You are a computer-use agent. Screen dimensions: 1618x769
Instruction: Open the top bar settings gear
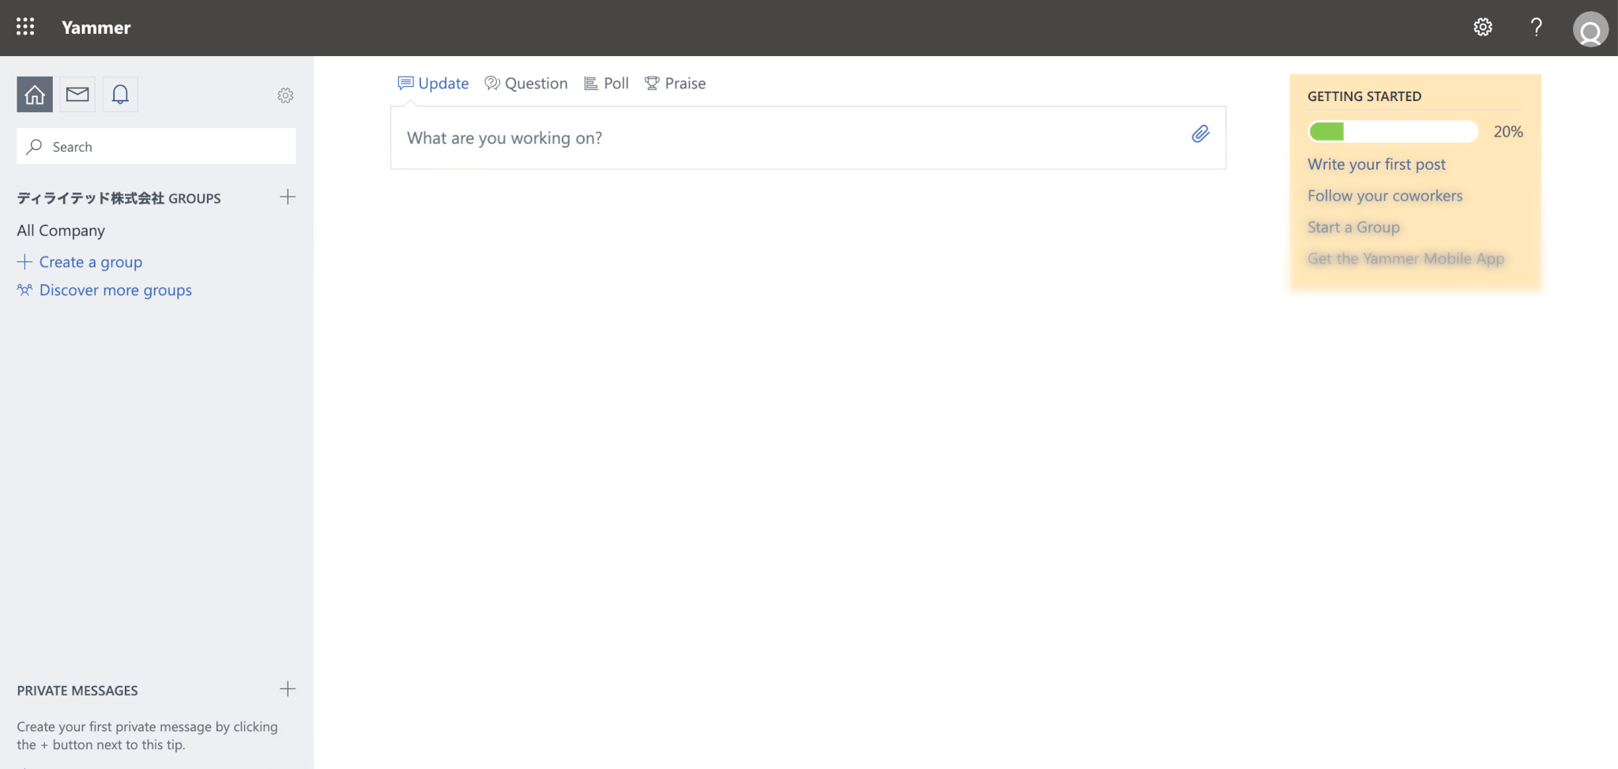coord(1483,27)
